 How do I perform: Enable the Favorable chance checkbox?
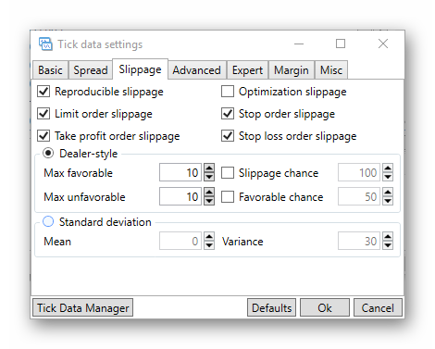(228, 196)
